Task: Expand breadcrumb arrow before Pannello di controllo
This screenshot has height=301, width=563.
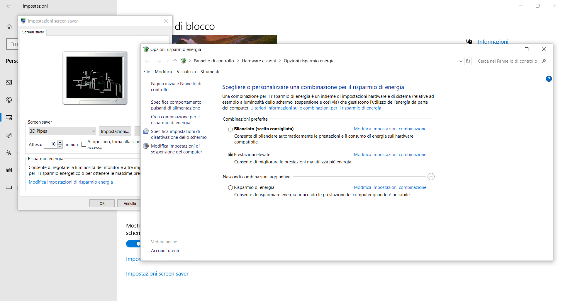Action: coord(190,61)
